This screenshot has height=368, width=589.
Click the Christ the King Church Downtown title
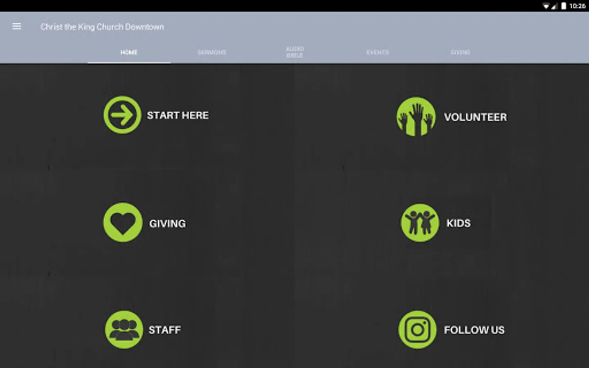(x=102, y=27)
